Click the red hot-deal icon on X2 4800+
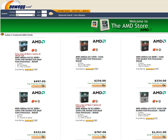 tap(94, 101)
